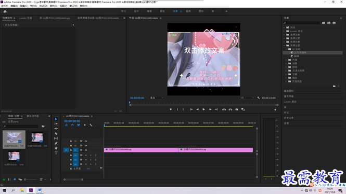Expand the Lumetri presets folder
Viewport: 346px width, 194px height.
[x=284, y=31]
